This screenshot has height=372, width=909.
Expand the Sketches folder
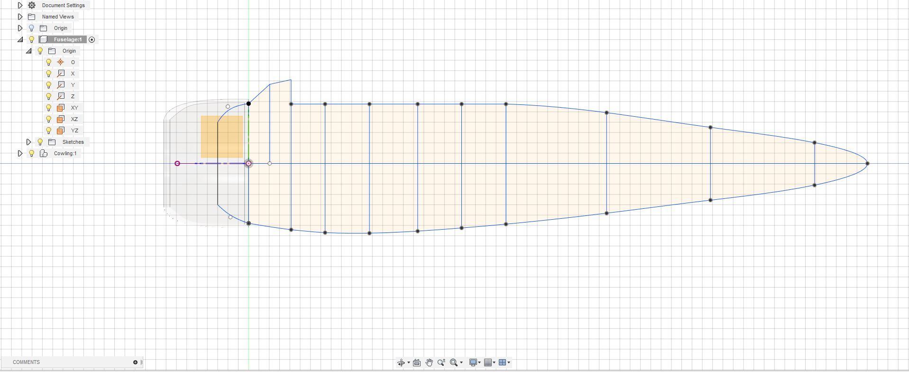(x=28, y=142)
